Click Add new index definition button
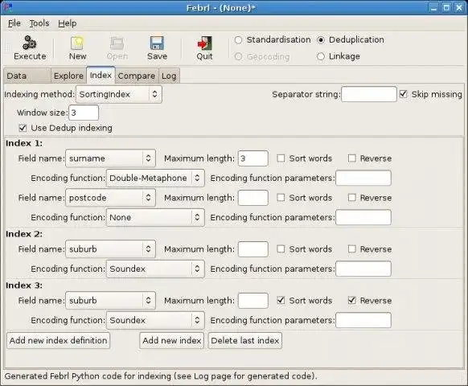The height and width of the screenshot is (386, 468). [58, 340]
